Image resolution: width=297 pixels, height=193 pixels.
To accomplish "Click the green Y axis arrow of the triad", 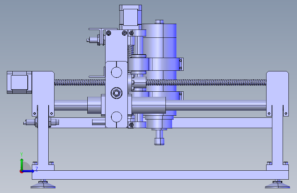I will [22, 164].
